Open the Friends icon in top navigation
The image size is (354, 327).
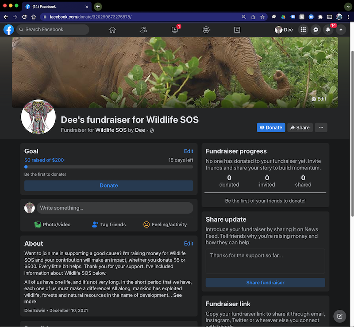[x=143, y=30]
